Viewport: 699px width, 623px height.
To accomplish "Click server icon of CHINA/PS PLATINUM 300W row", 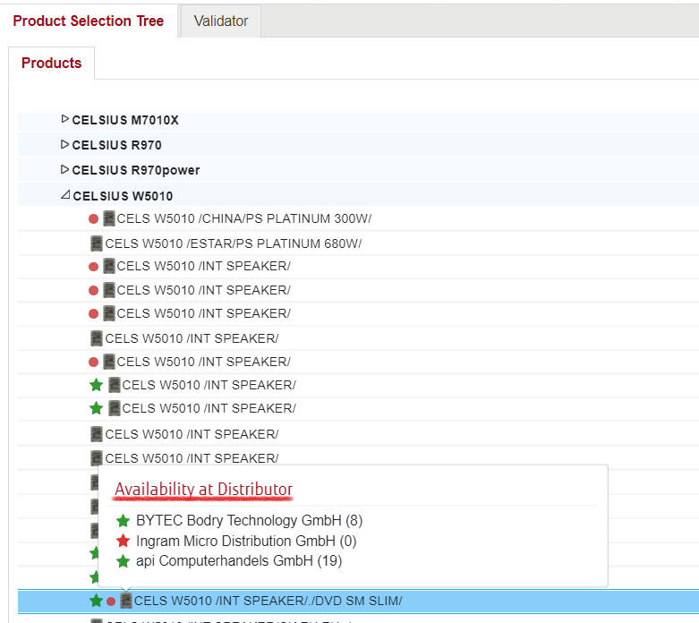I will pos(109,218).
